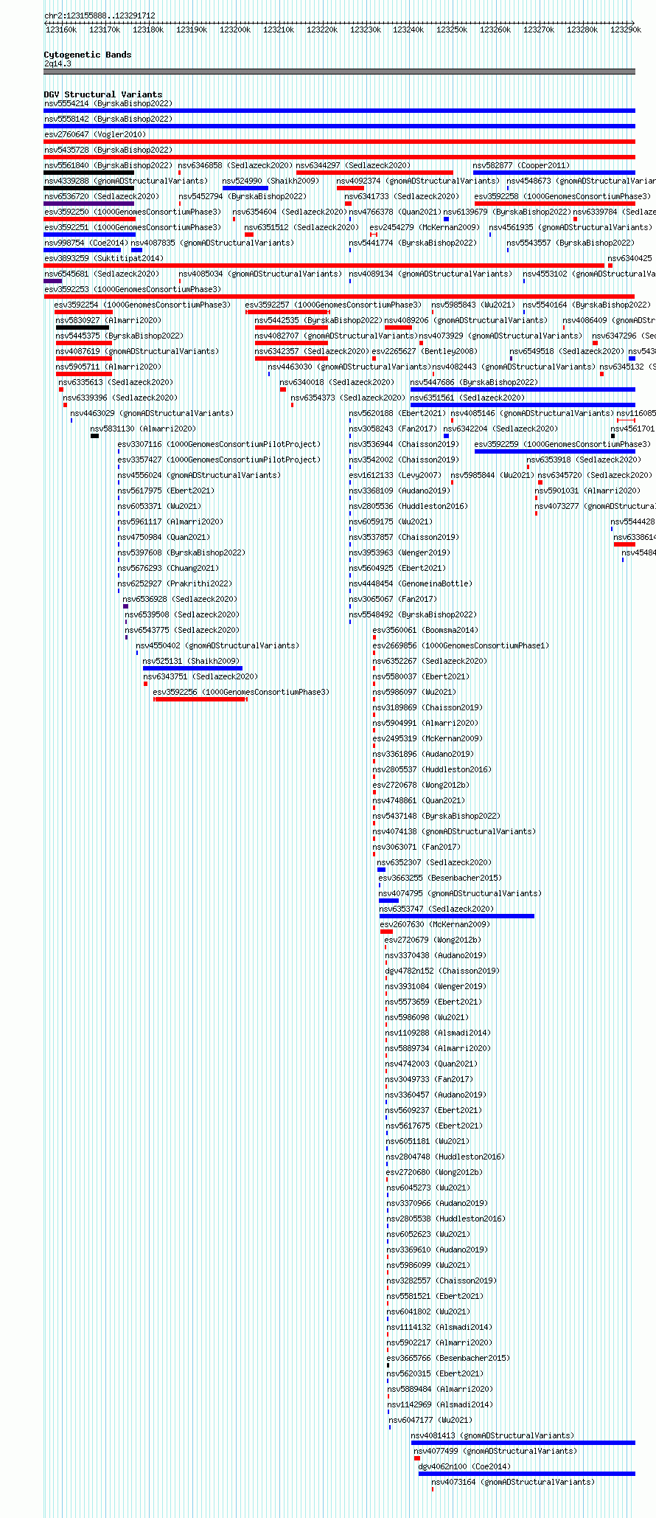The height and width of the screenshot is (1518, 656).
Task: Click the gray 2q14.3 band bar
Action: 339,72
